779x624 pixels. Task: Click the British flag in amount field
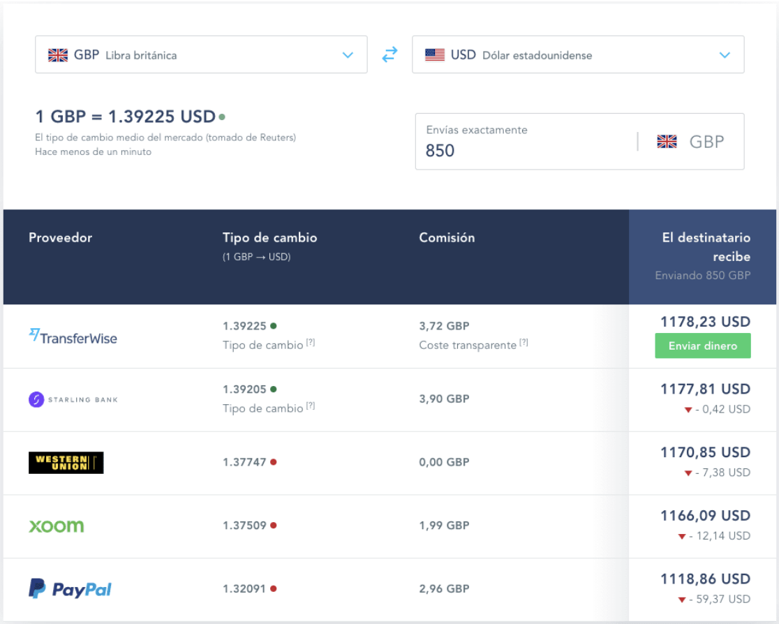pyautogui.click(x=667, y=142)
